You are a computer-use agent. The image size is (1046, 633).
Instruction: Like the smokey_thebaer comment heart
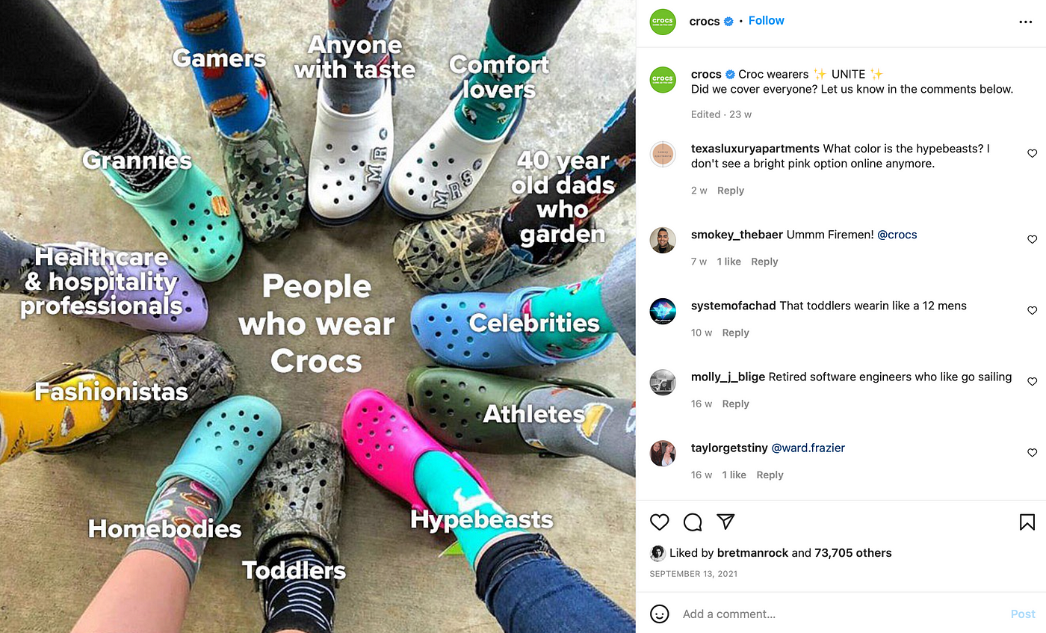1032,239
